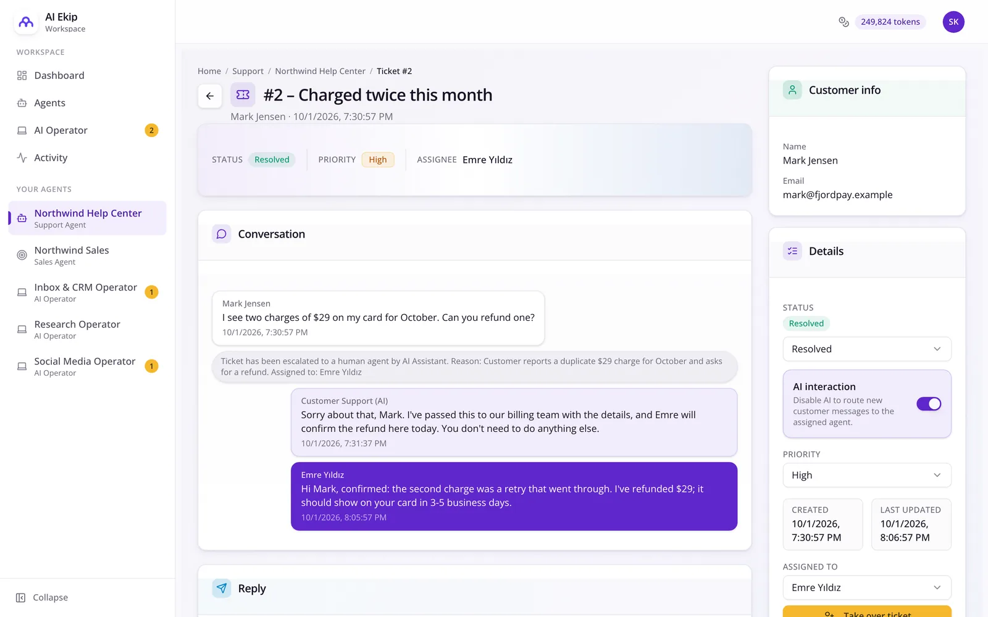Go to Dashboard in sidebar
Viewport: 988px width, 617px height.
tap(87, 75)
